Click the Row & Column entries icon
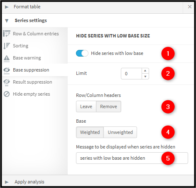 (x=7, y=34)
